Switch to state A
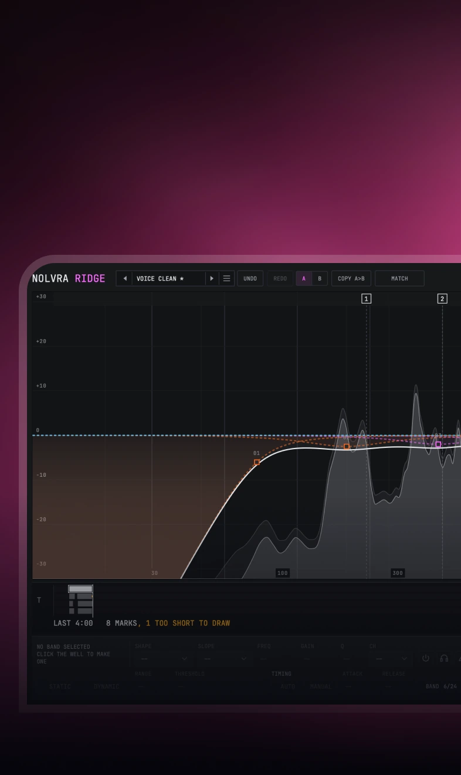 tap(304, 278)
